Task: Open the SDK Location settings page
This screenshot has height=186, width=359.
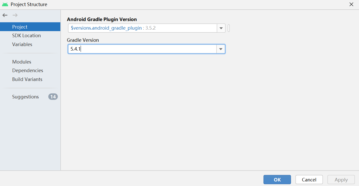Action: point(26,35)
